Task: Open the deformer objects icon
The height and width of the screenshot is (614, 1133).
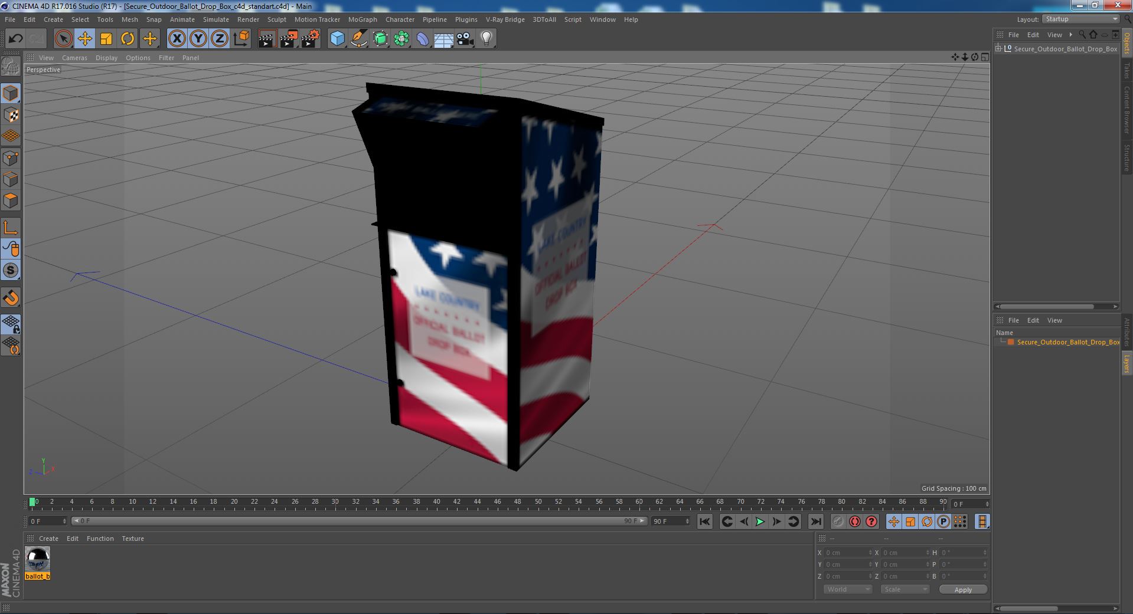Action: click(x=423, y=39)
